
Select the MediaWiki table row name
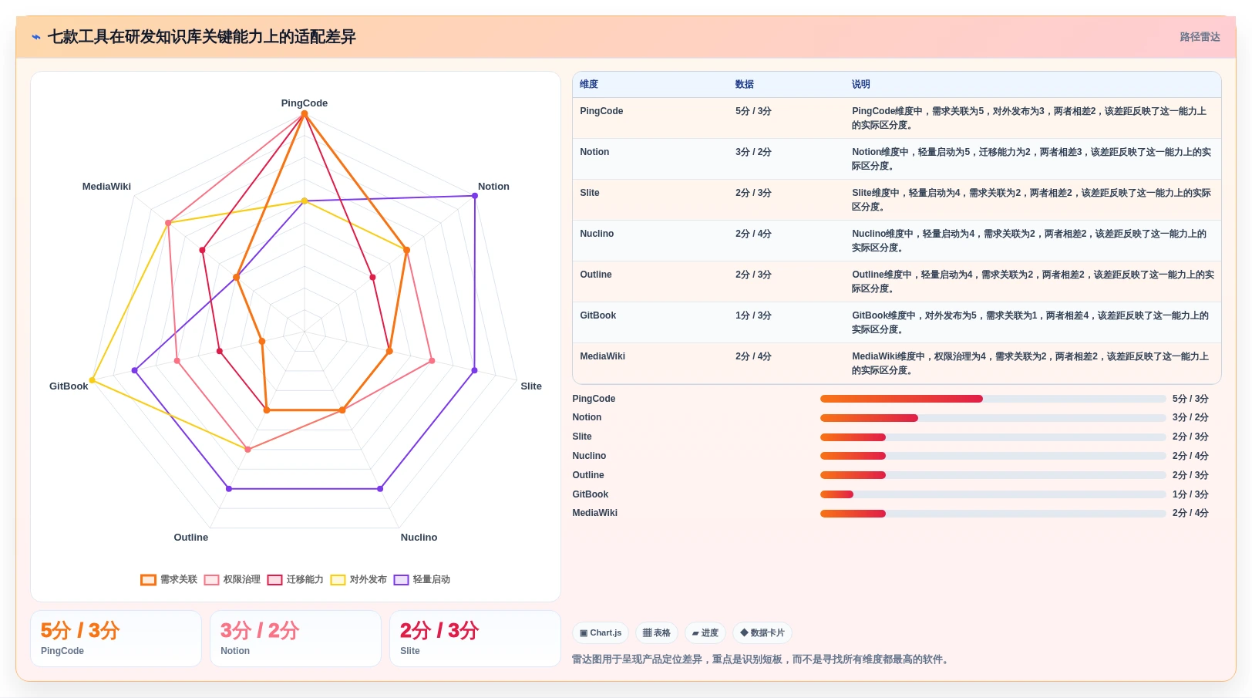pyautogui.click(x=603, y=356)
